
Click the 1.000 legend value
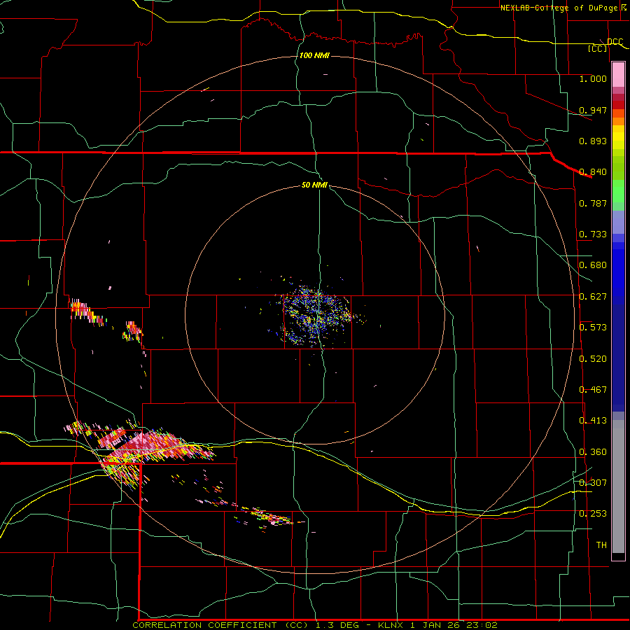pyautogui.click(x=593, y=78)
